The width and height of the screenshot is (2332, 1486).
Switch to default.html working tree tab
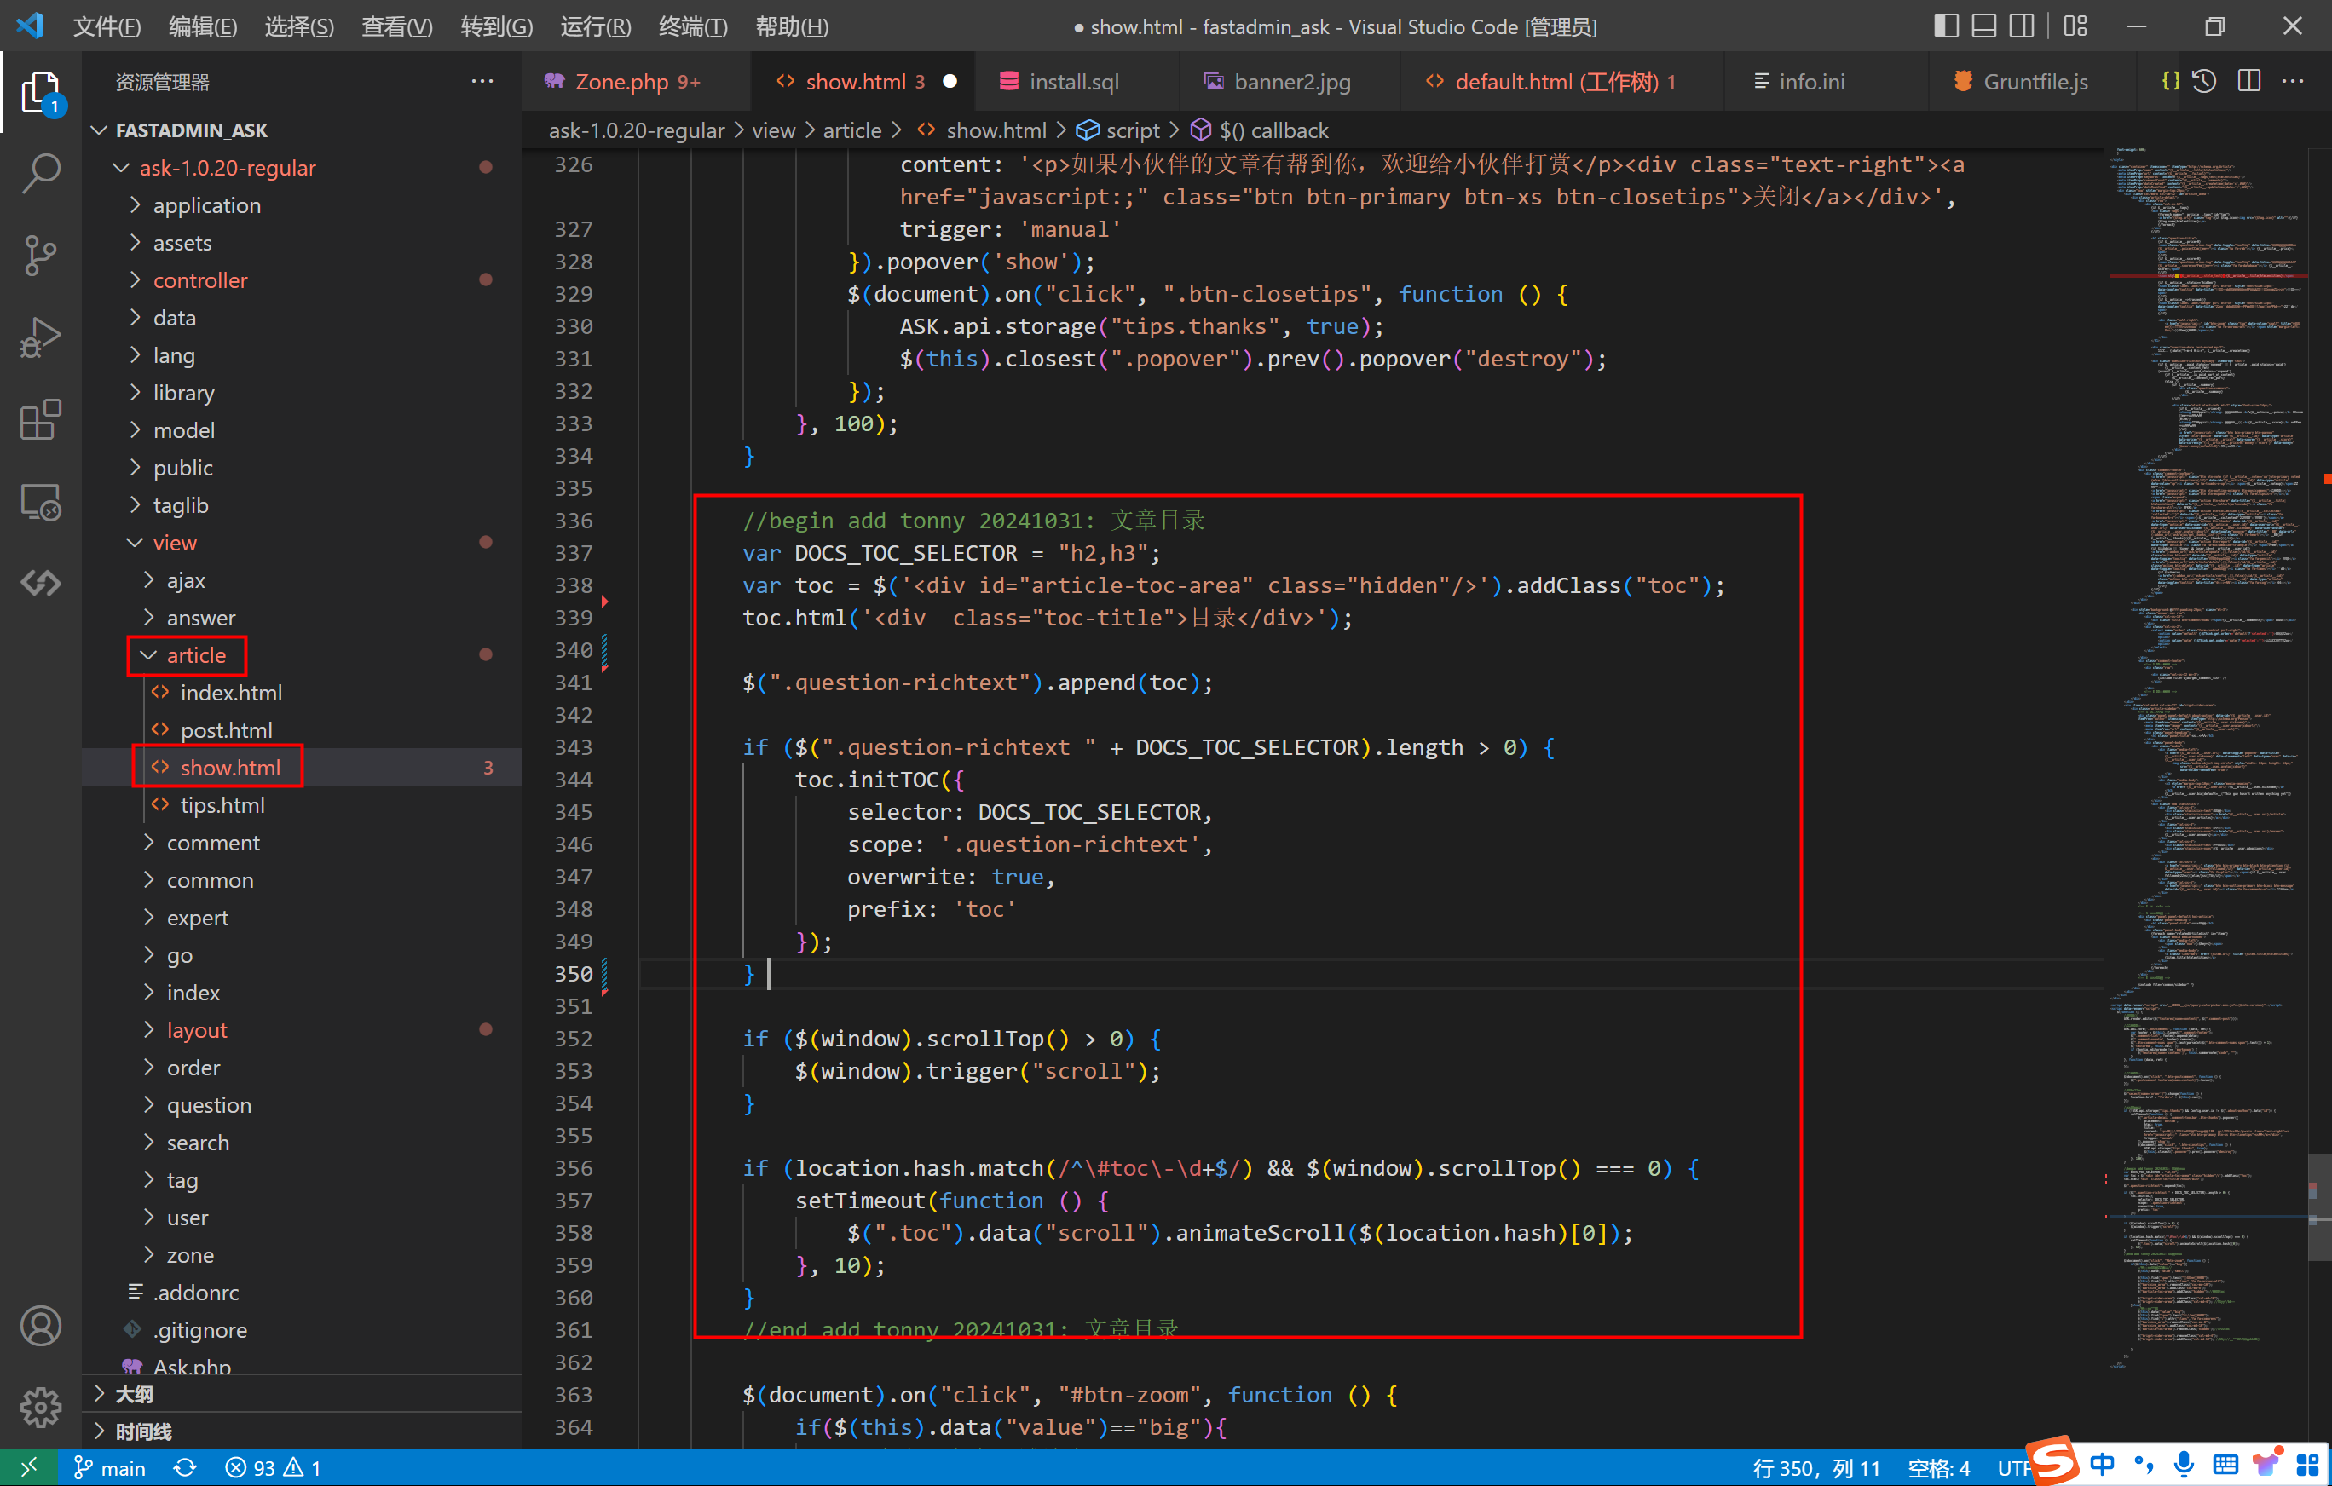(1561, 81)
